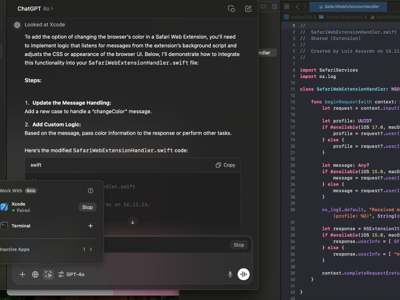
Task: Click the sentence 'Add a new case to handle'
Action: tap(88, 112)
